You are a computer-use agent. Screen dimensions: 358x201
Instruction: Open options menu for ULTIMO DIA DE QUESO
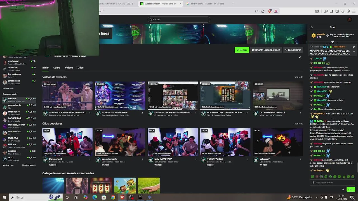(300, 113)
